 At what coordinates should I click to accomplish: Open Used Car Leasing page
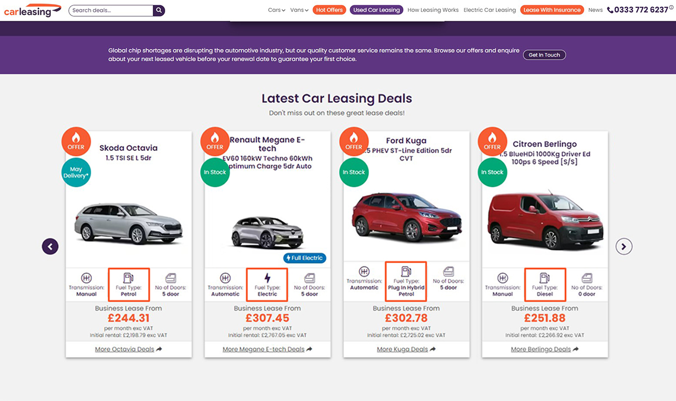pos(376,10)
